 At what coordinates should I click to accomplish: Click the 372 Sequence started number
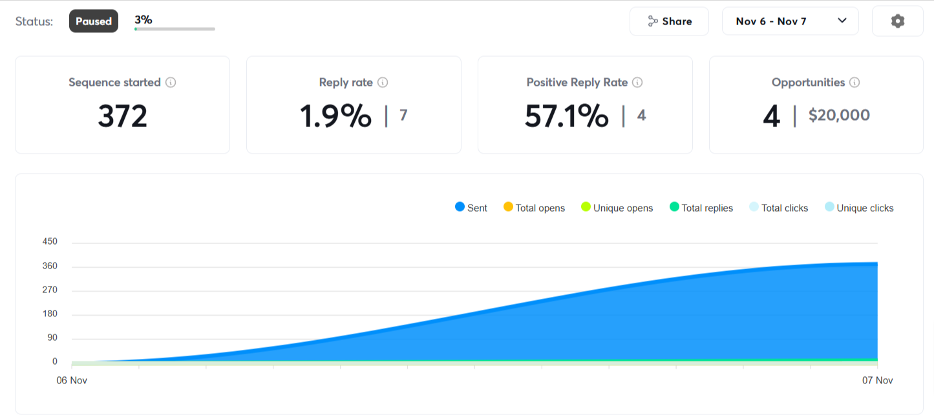pos(122,116)
